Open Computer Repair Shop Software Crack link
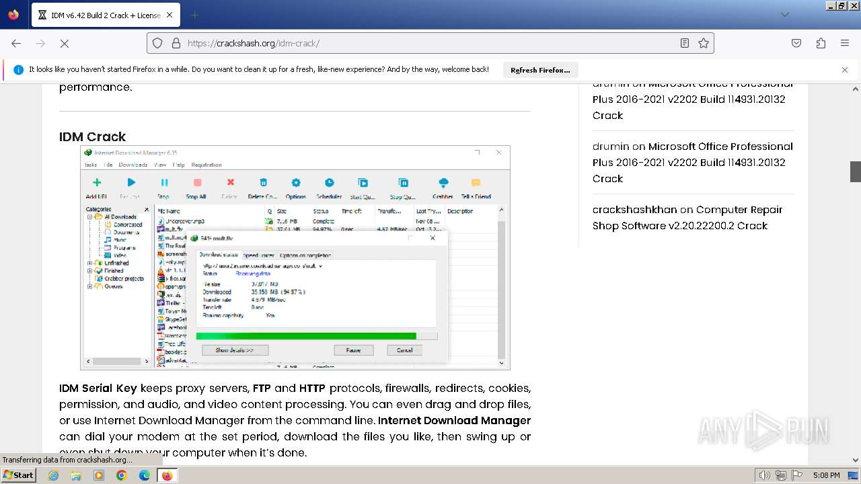 tap(687, 218)
